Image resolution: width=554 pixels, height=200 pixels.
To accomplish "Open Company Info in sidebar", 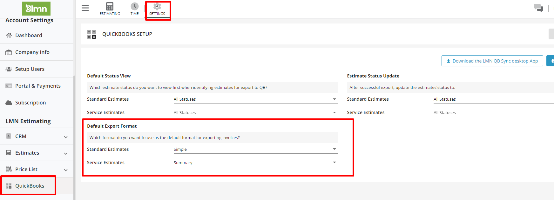I will 32,52.
